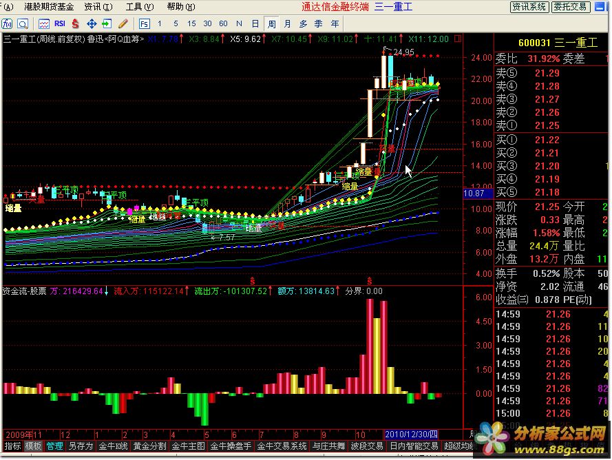Select the N custom period button
612x460 pixels.
pyautogui.click(x=240, y=24)
